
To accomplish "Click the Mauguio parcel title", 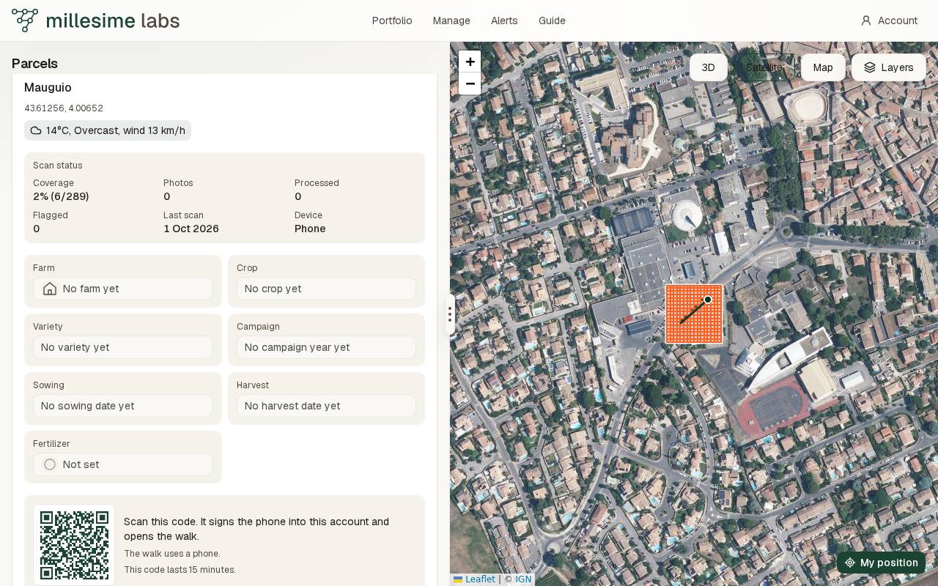I will (x=48, y=88).
